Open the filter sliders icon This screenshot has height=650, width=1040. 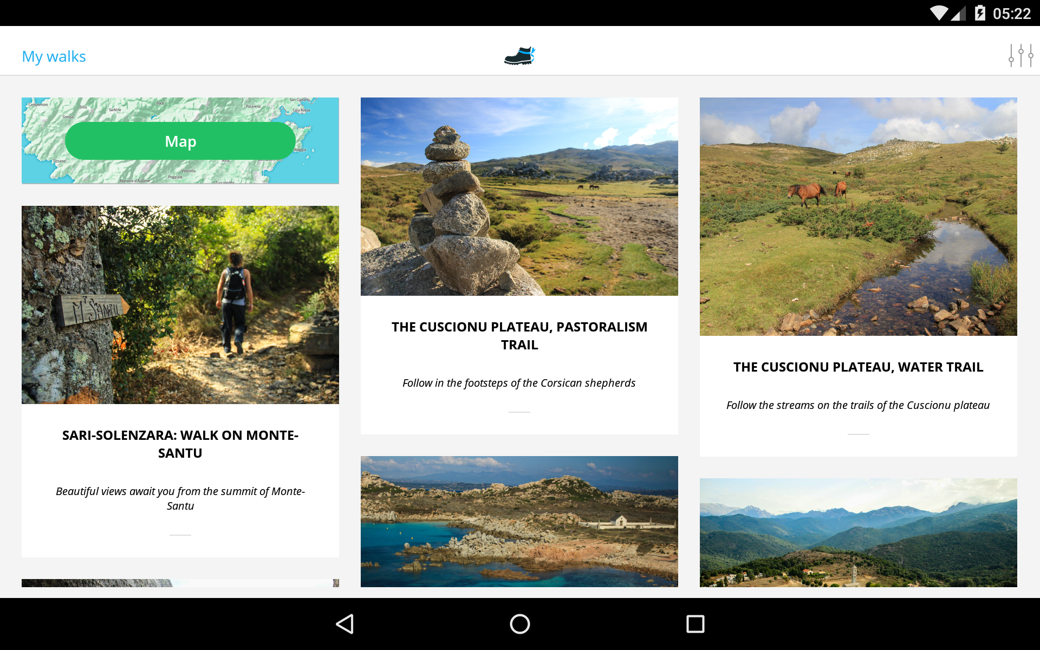1020,56
